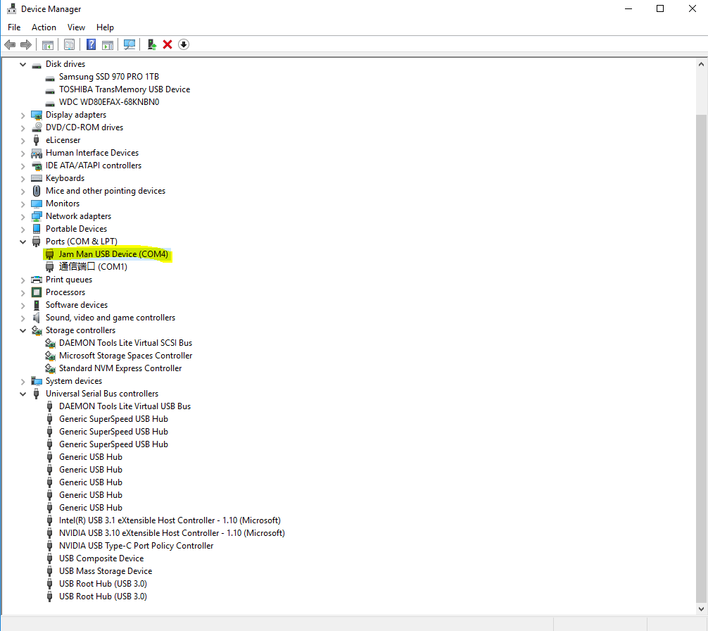Screen dimensions: 708x631
Task: Click the Display adapters category icon
Action: click(x=37, y=115)
